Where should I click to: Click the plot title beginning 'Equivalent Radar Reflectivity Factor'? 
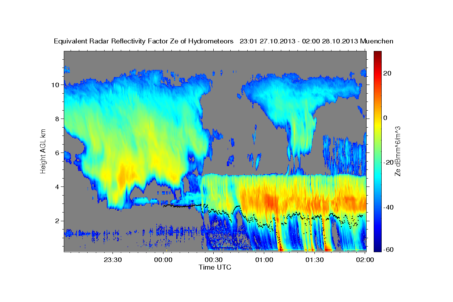(224, 41)
